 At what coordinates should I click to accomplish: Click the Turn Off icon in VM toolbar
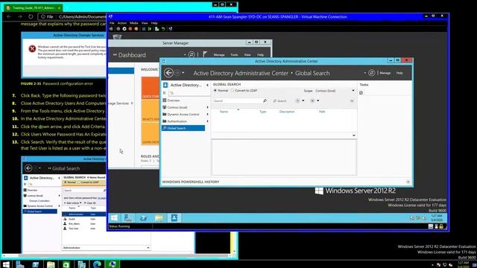click(124, 29)
